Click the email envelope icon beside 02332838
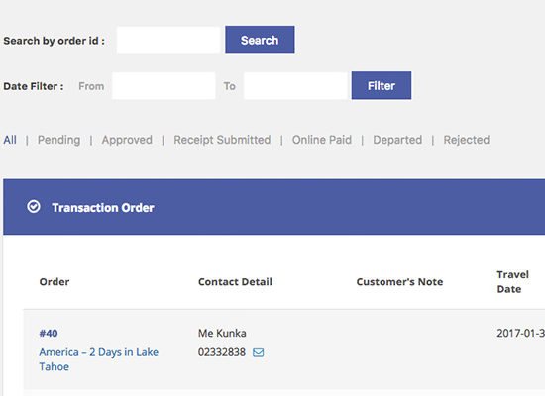Viewport: 545px width, 396px height. click(x=258, y=352)
